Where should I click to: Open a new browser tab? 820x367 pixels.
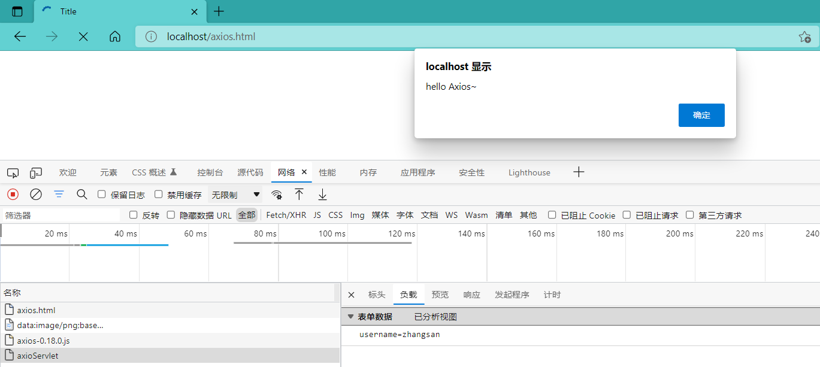[x=219, y=11]
